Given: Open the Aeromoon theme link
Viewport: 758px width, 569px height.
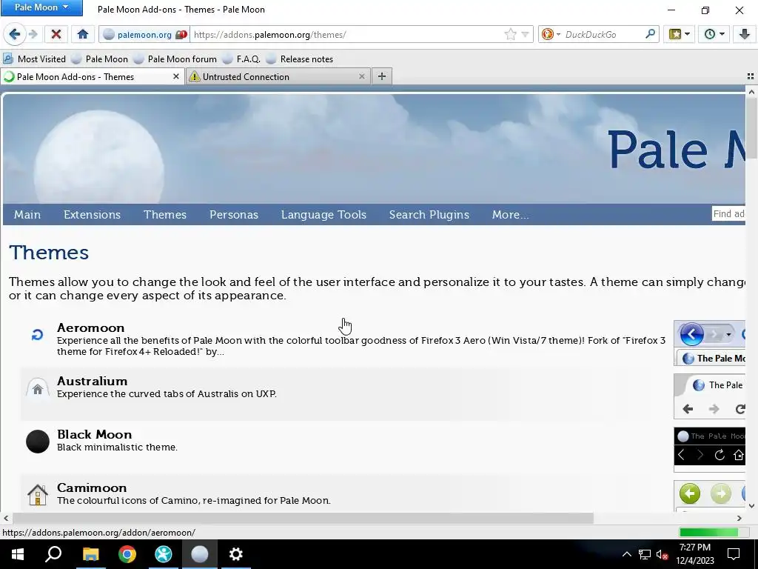Looking at the screenshot, I should click(90, 327).
